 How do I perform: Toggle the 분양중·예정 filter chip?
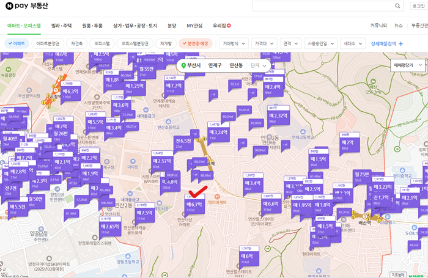(x=196, y=43)
